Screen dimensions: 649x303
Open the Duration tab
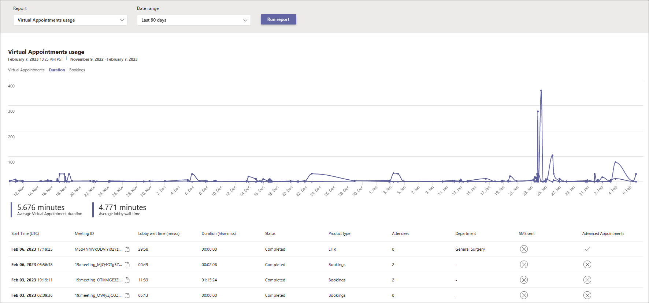coord(57,70)
